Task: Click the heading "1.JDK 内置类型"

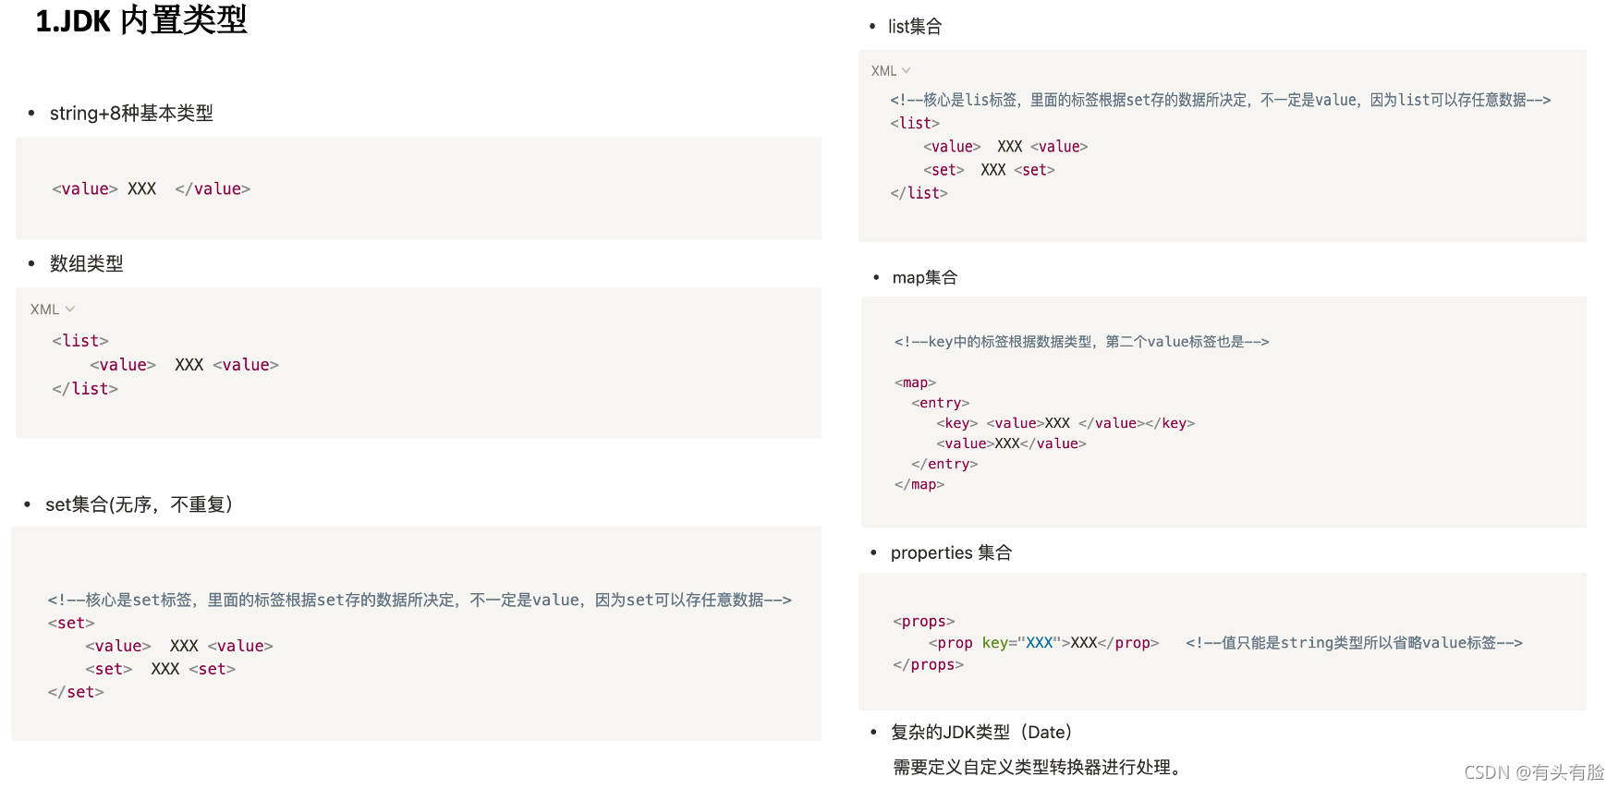Action: 141,20
